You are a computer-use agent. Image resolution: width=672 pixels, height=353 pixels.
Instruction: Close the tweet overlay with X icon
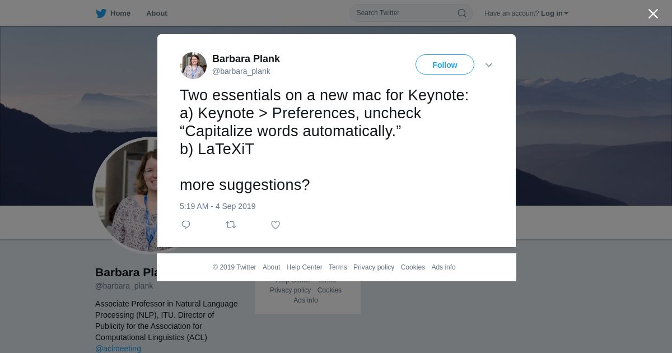(653, 14)
